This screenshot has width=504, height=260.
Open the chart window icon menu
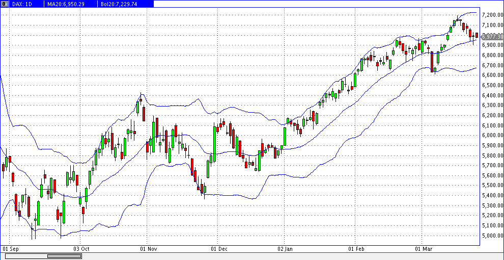click(x=5, y=4)
